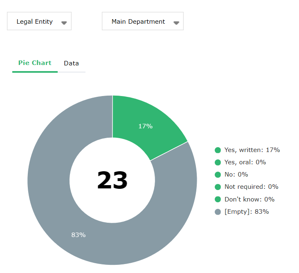Click the Main Department dropdown arrow

(176, 23)
